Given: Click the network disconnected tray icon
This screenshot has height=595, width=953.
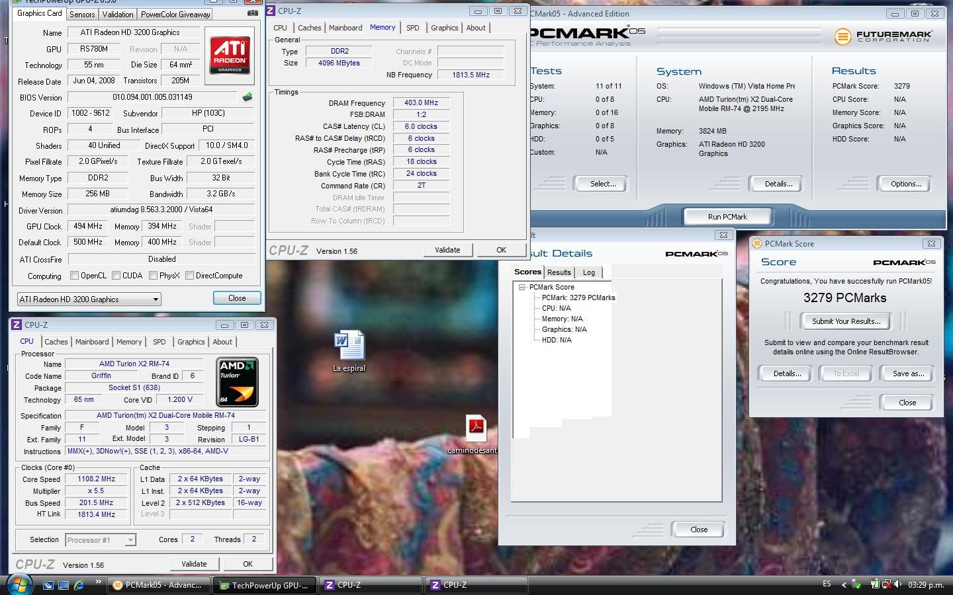Looking at the screenshot, I should click(x=885, y=584).
